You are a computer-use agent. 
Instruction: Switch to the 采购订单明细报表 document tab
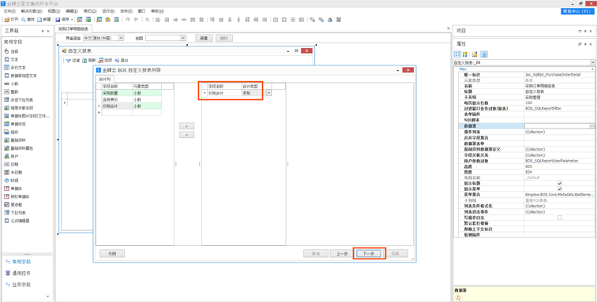pyautogui.click(x=73, y=28)
